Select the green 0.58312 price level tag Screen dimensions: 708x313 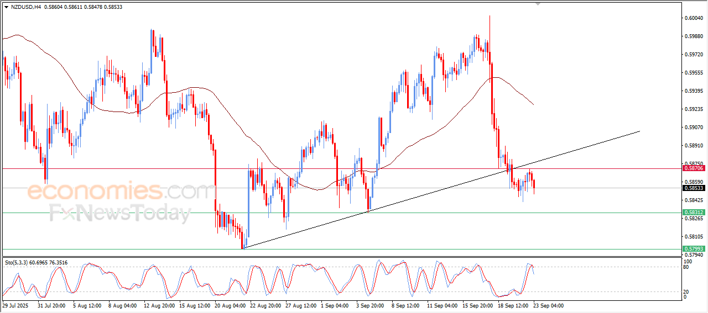click(x=694, y=213)
